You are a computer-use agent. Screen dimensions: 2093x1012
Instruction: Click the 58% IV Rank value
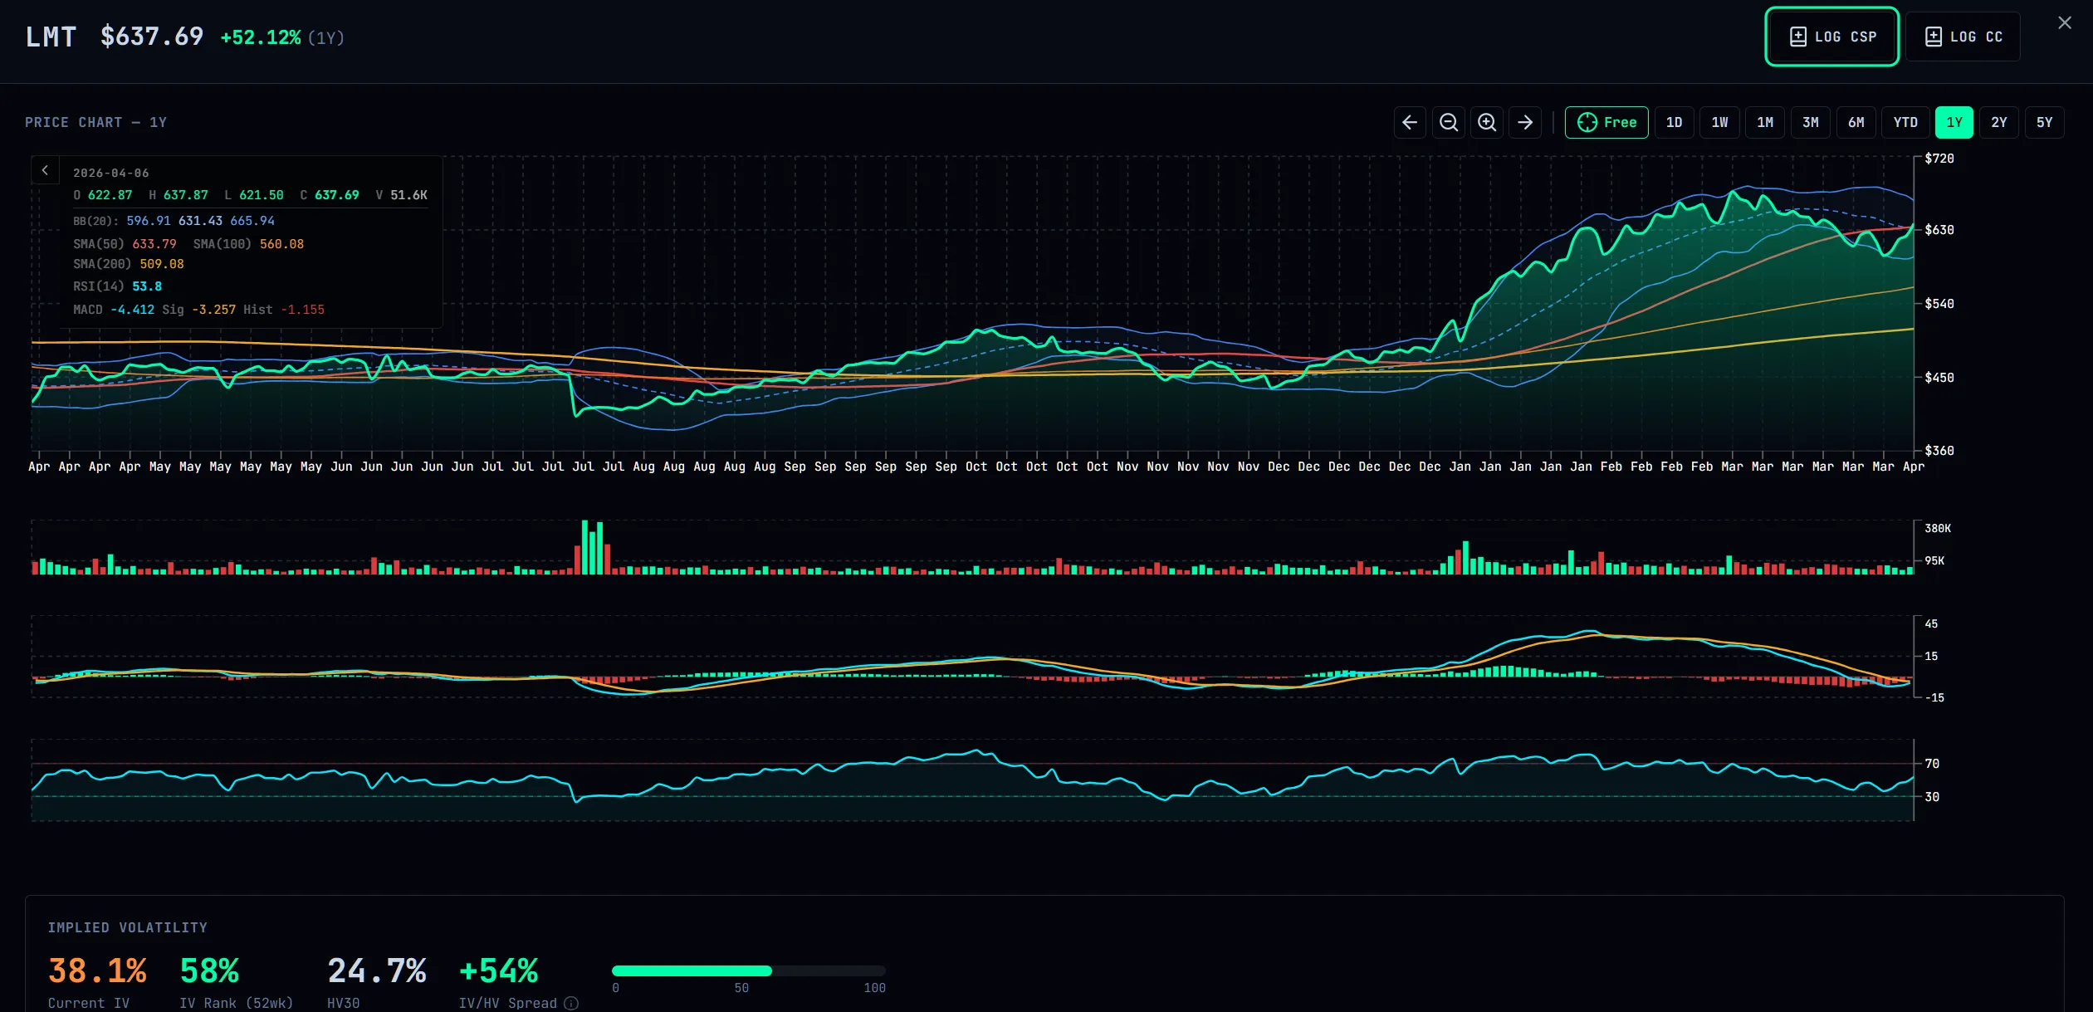coord(209,970)
